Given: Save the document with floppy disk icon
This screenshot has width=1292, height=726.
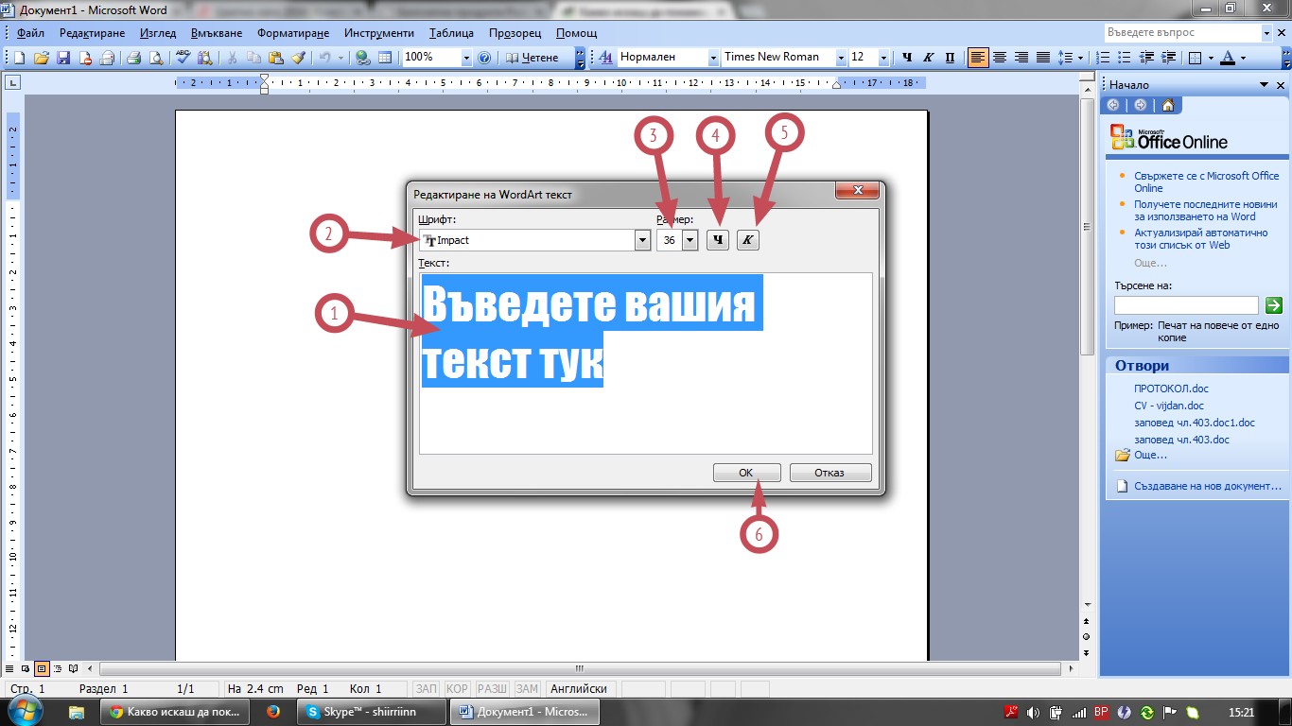Looking at the screenshot, I should [63, 58].
